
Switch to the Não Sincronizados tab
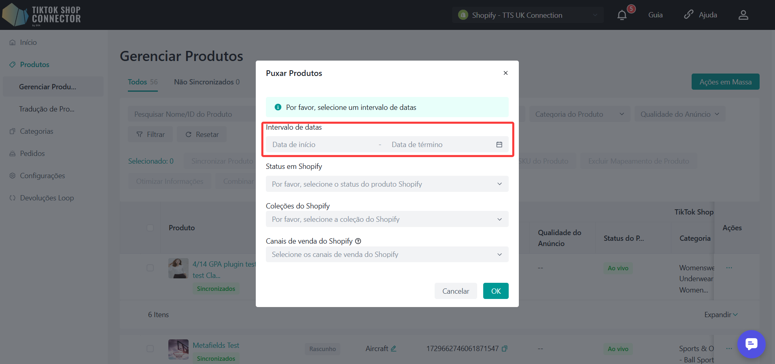click(206, 82)
